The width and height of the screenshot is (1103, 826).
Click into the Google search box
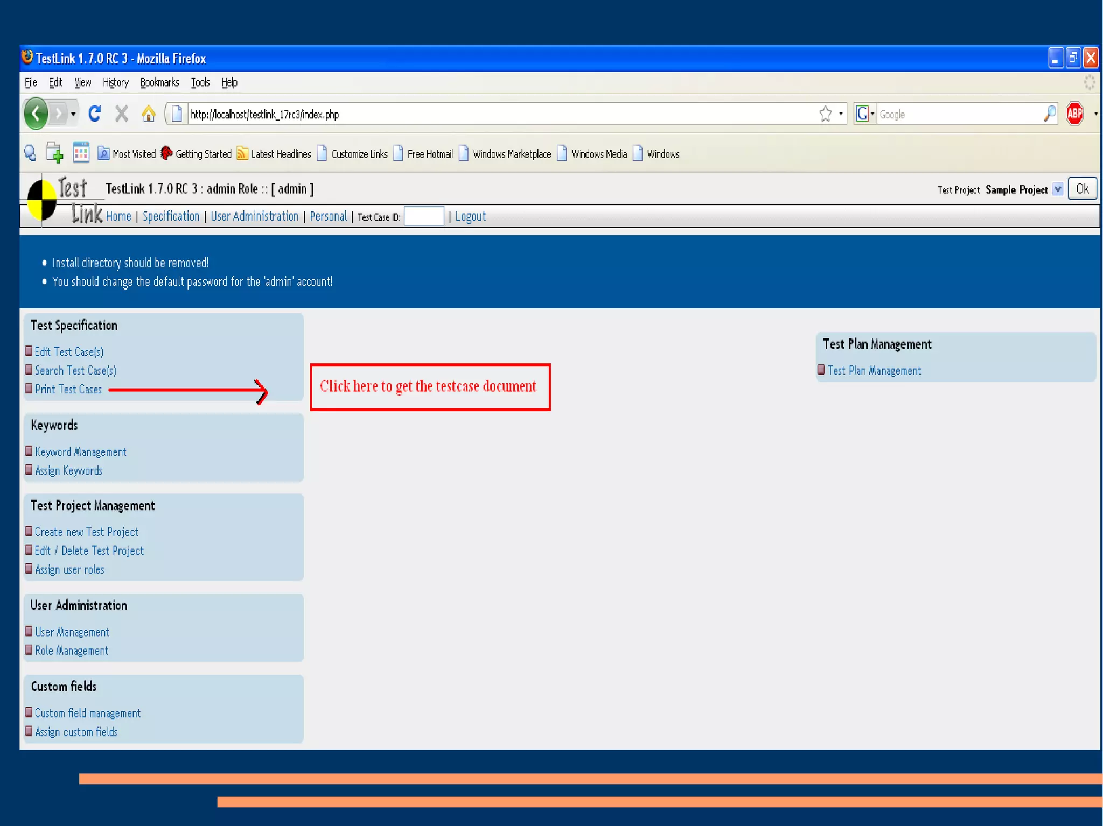pyautogui.click(x=959, y=114)
